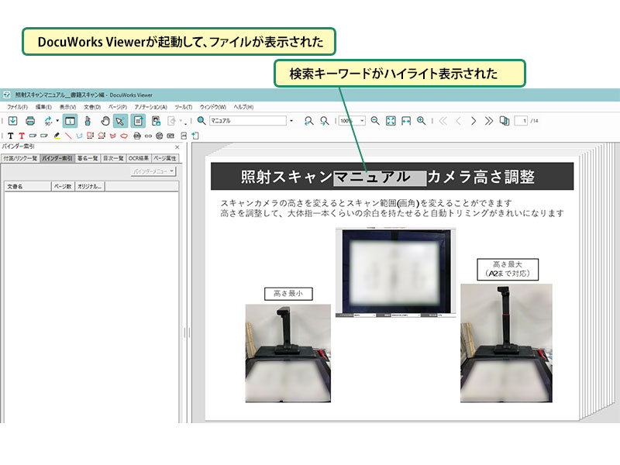Select the red text annotation T tool
Screen dimensions: 620x465
point(22,136)
